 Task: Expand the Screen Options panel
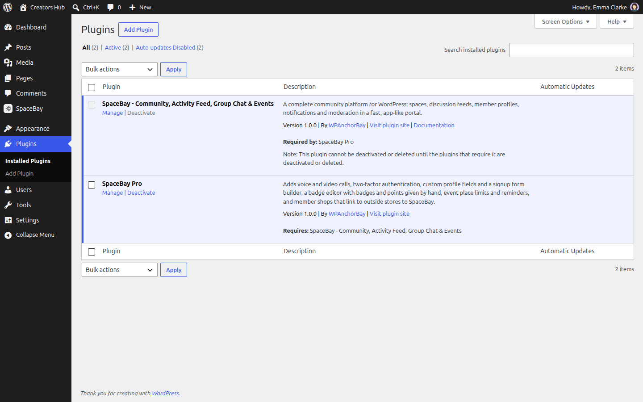(566, 21)
